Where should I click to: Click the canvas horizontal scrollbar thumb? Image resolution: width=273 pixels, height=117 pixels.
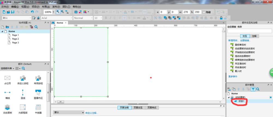pyautogui.click(x=60, y=102)
